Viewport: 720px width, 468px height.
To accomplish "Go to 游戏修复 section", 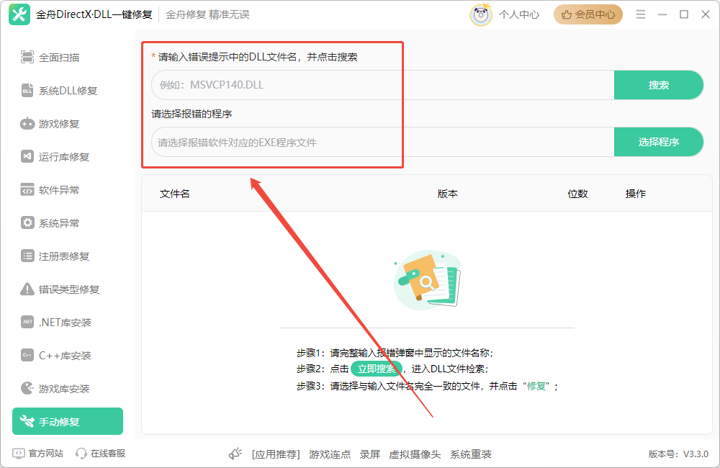I will point(68,124).
